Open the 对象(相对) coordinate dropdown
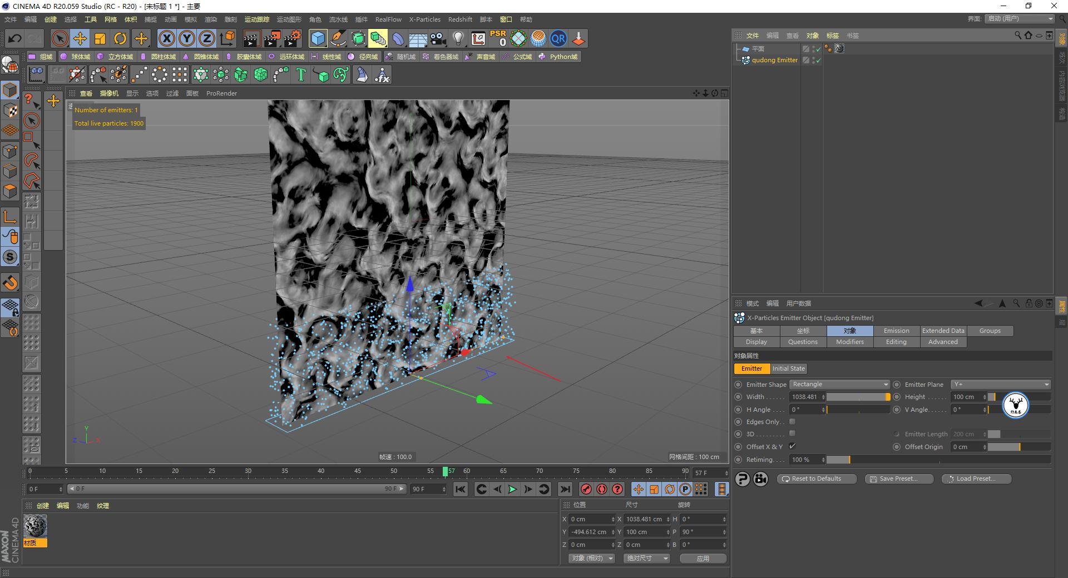Screen dimensions: 1068x578 (591, 558)
